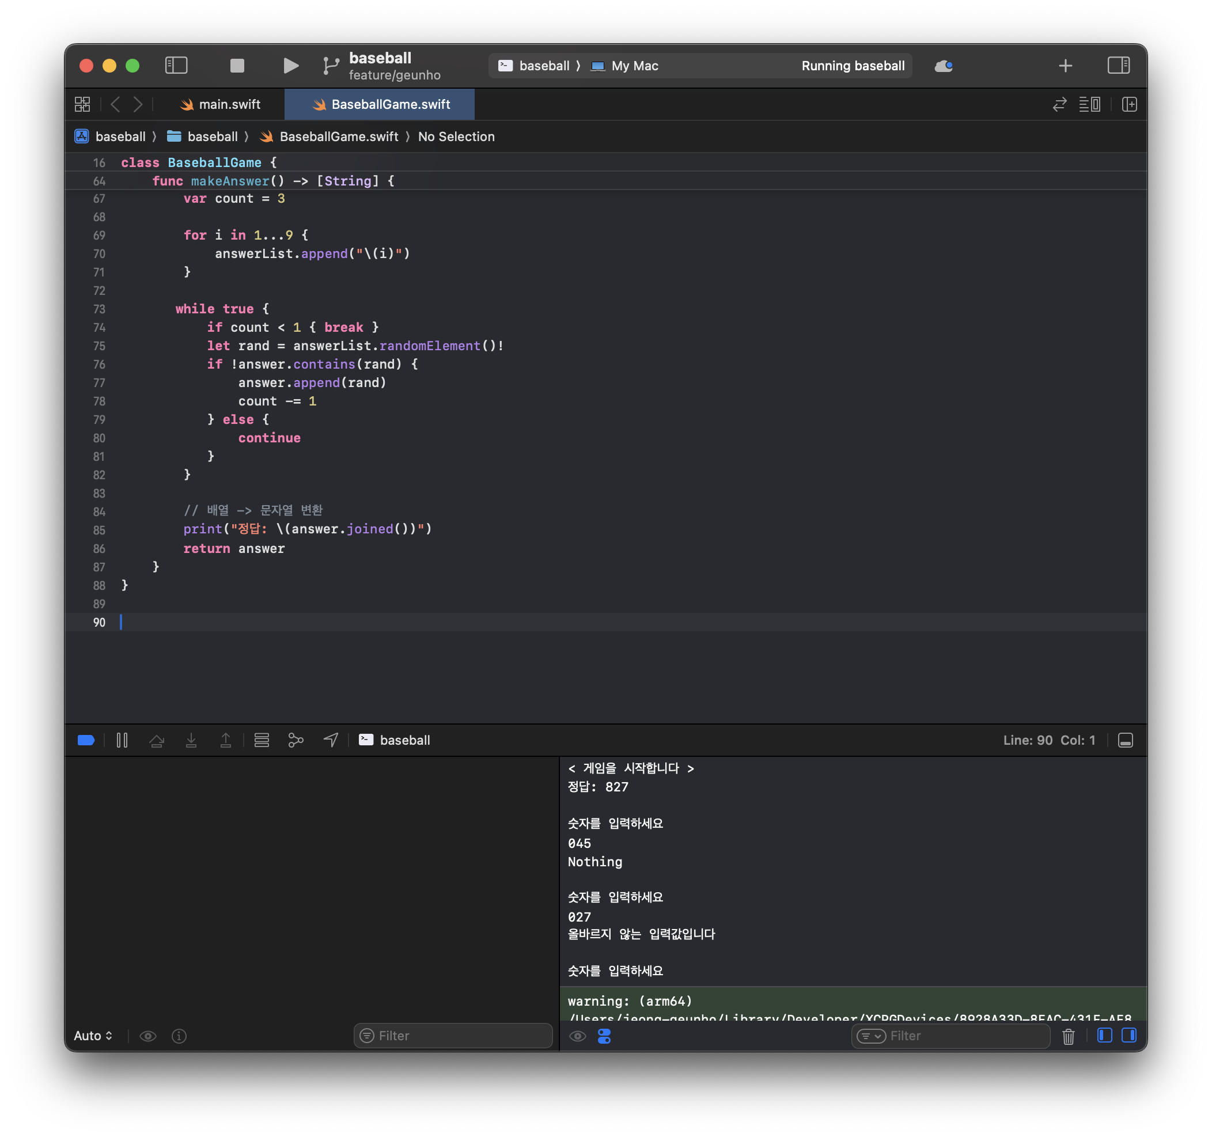Open the Auto variables view dropdown

[93, 1036]
